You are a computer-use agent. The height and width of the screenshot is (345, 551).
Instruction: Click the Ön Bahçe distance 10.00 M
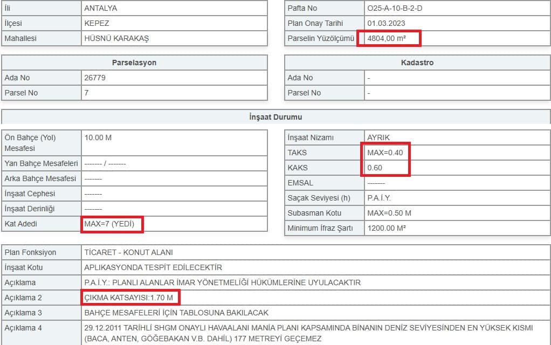coord(98,137)
